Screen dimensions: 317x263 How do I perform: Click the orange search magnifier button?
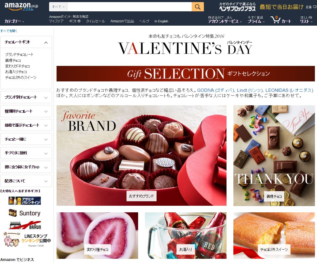click(x=198, y=7)
